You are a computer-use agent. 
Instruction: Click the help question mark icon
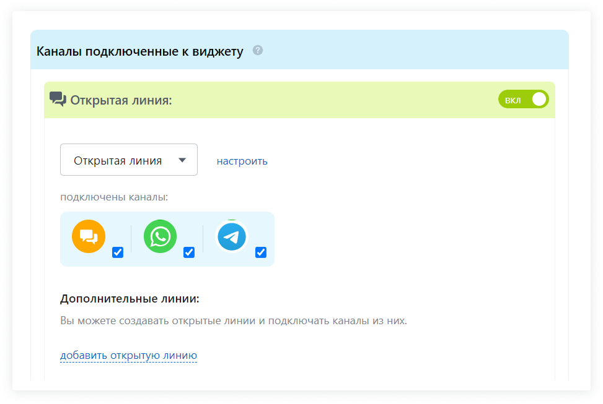[258, 50]
